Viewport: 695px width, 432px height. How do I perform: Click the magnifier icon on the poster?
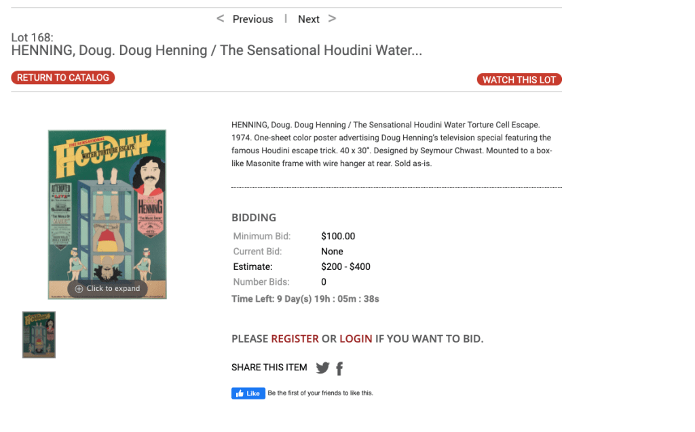(x=79, y=289)
